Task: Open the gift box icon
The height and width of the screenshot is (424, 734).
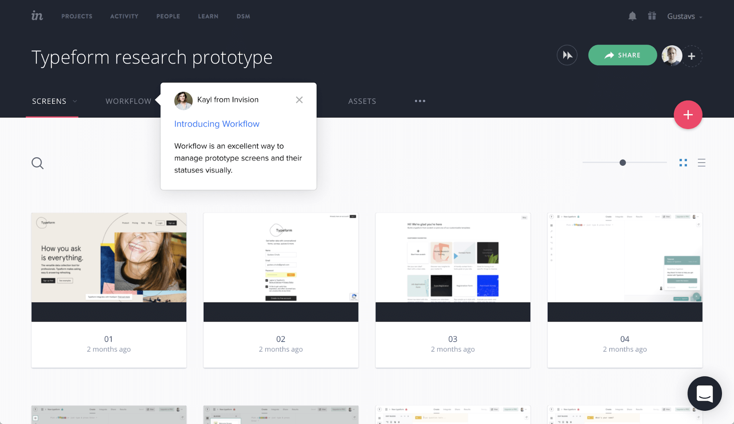Action: pos(652,16)
